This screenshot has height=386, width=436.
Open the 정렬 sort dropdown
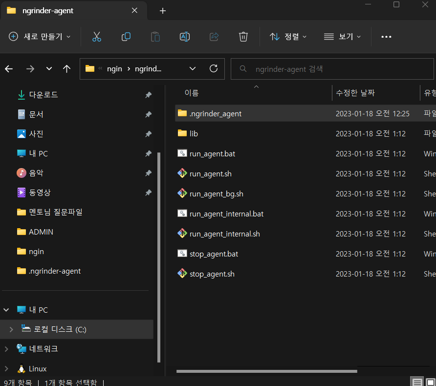pos(288,37)
